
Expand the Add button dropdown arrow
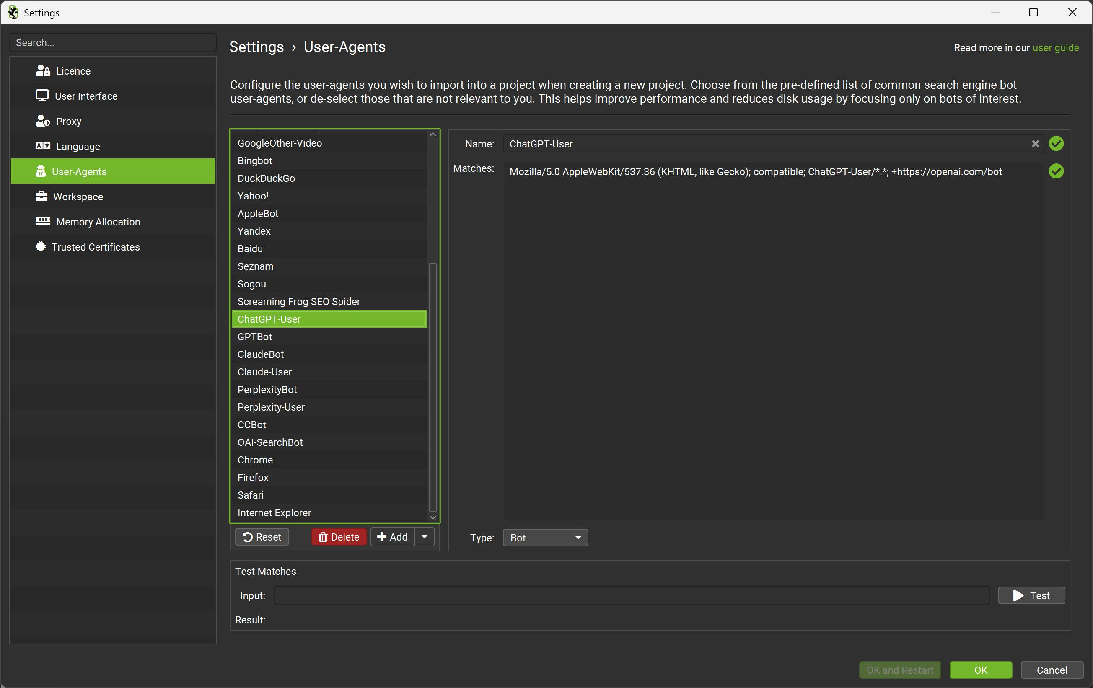pyautogui.click(x=425, y=537)
